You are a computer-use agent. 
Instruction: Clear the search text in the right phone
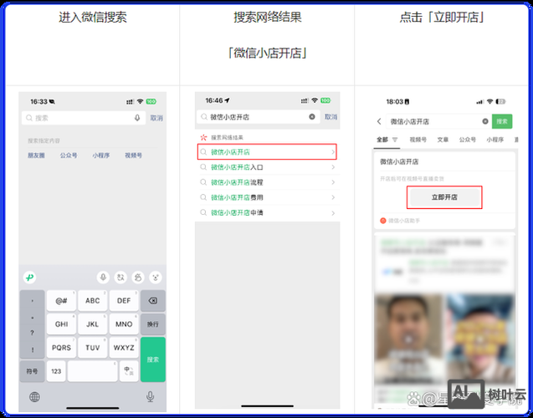(x=485, y=121)
